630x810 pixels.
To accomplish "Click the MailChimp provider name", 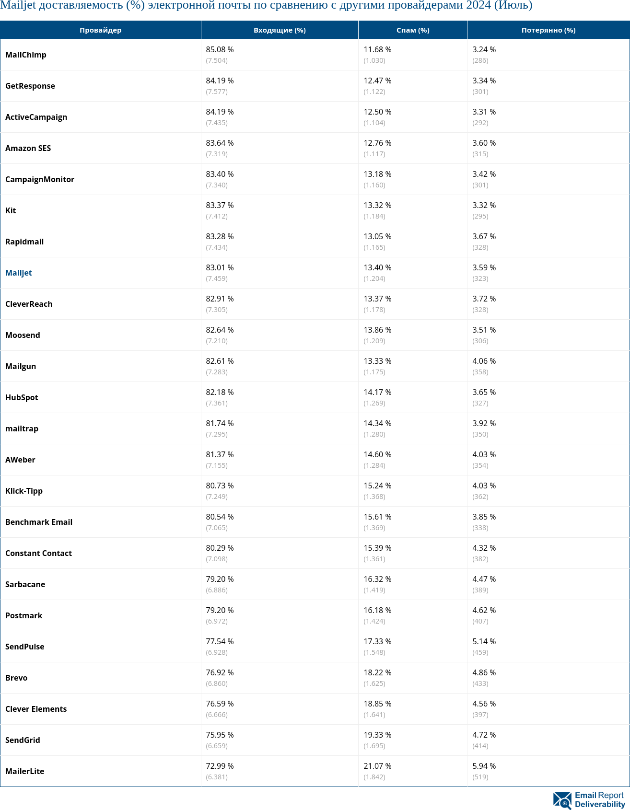I will (26, 55).
